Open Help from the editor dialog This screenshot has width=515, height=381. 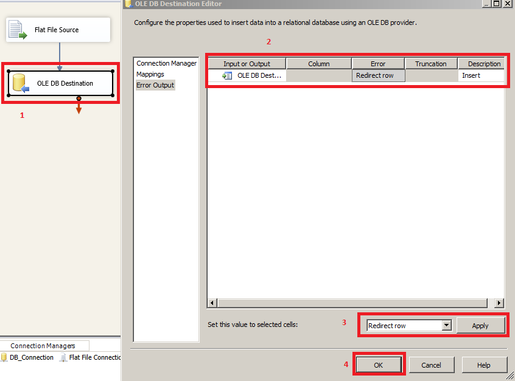tap(484, 365)
